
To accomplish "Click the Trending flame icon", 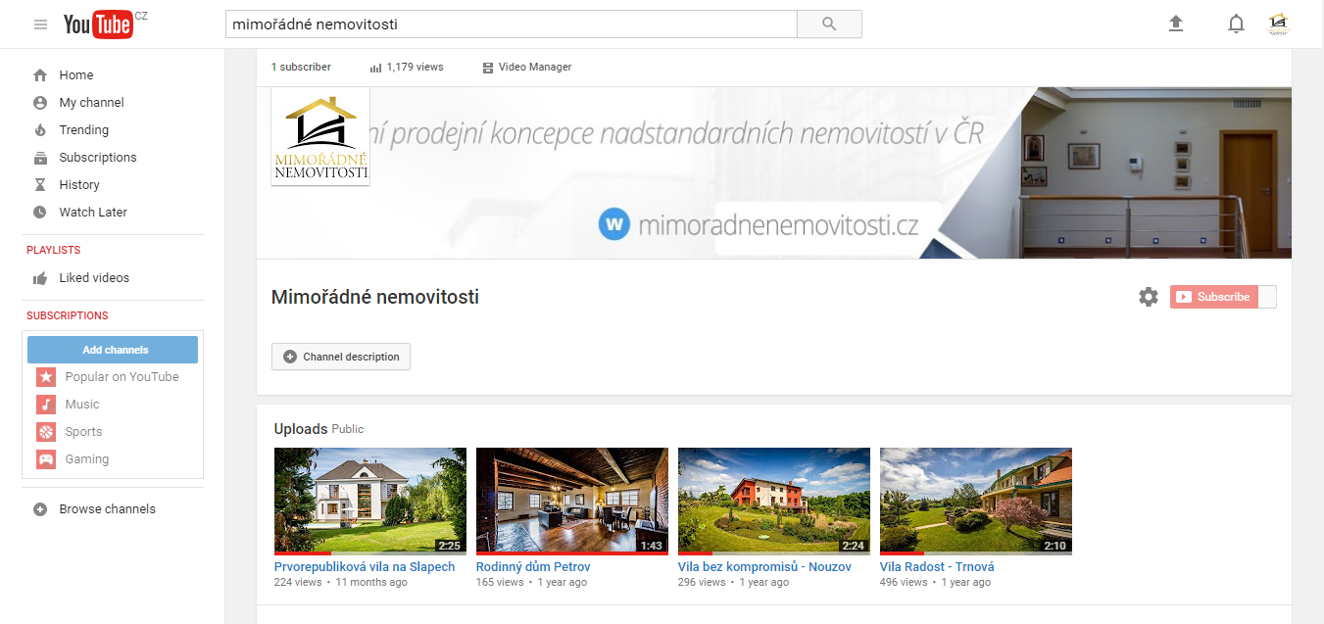I will [x=40, y=130].
